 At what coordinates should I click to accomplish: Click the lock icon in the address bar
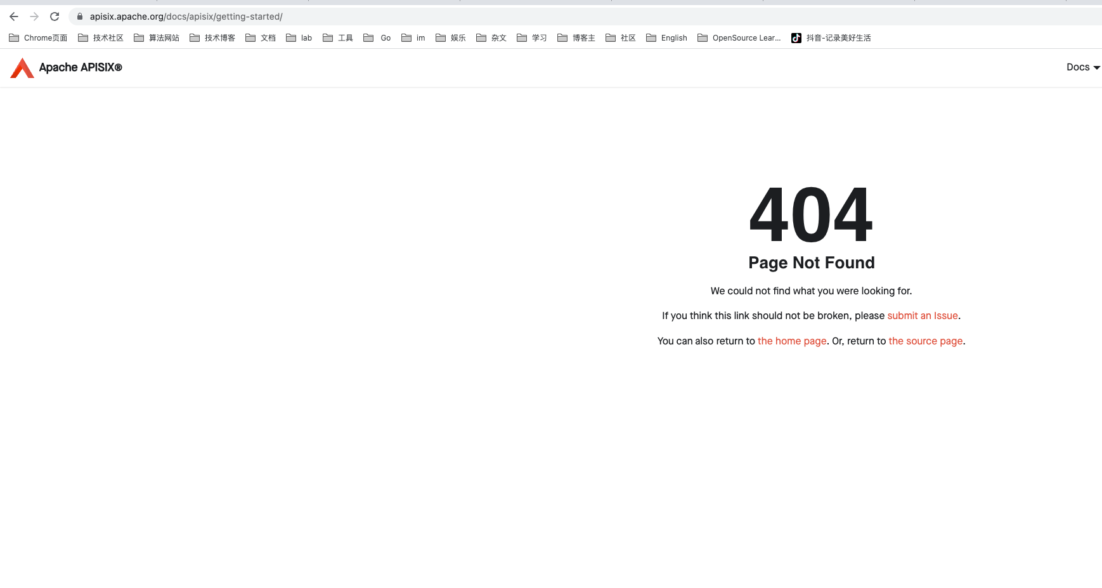pyautogui.click(x=80, y=16)
